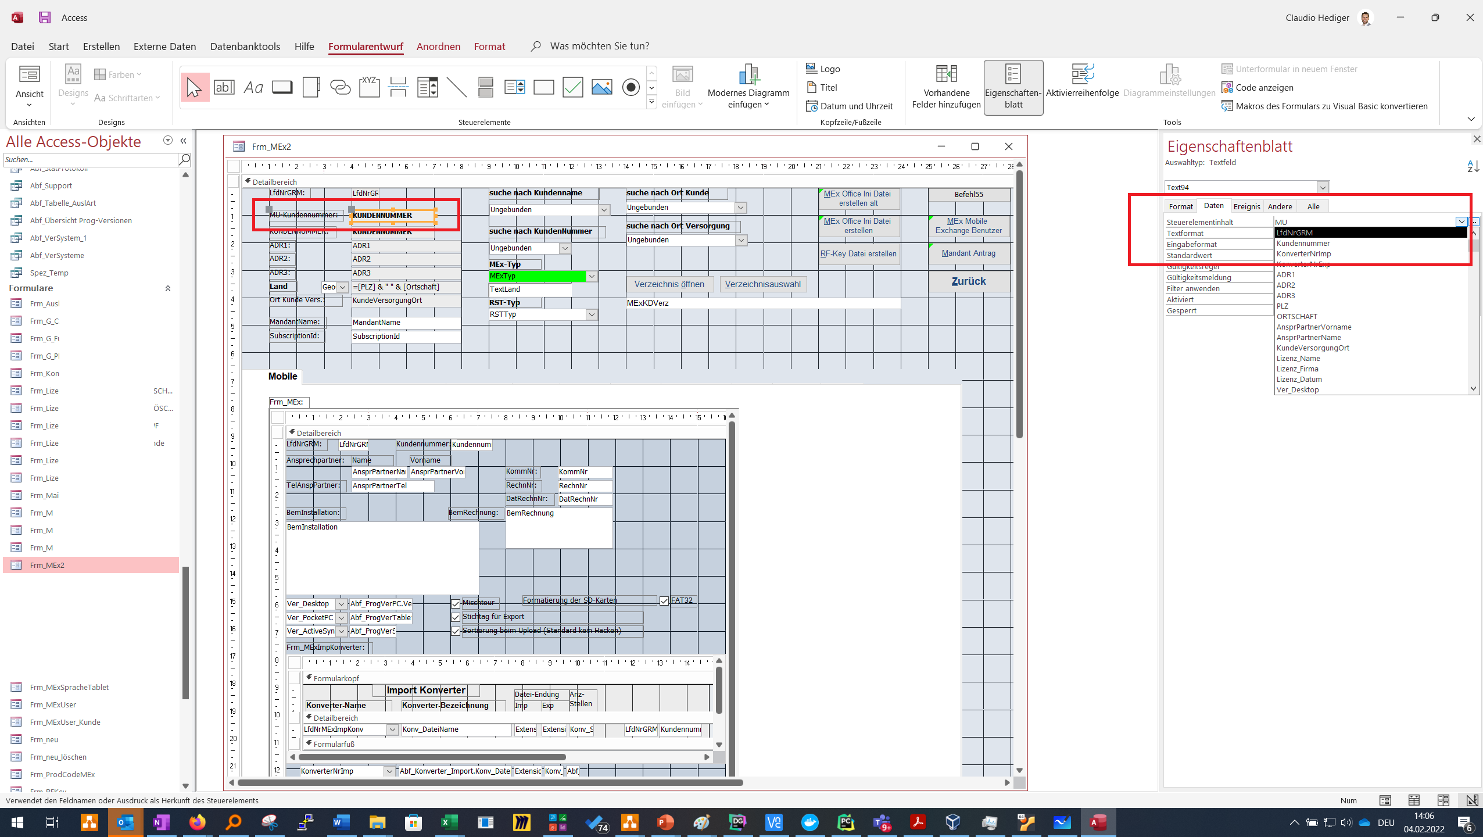Click Vorhandene Felder hinzufügen

[x=947, y=87]
